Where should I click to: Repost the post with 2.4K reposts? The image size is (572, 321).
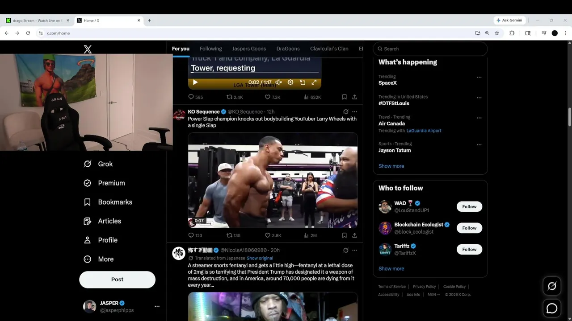tap(235, 97)
